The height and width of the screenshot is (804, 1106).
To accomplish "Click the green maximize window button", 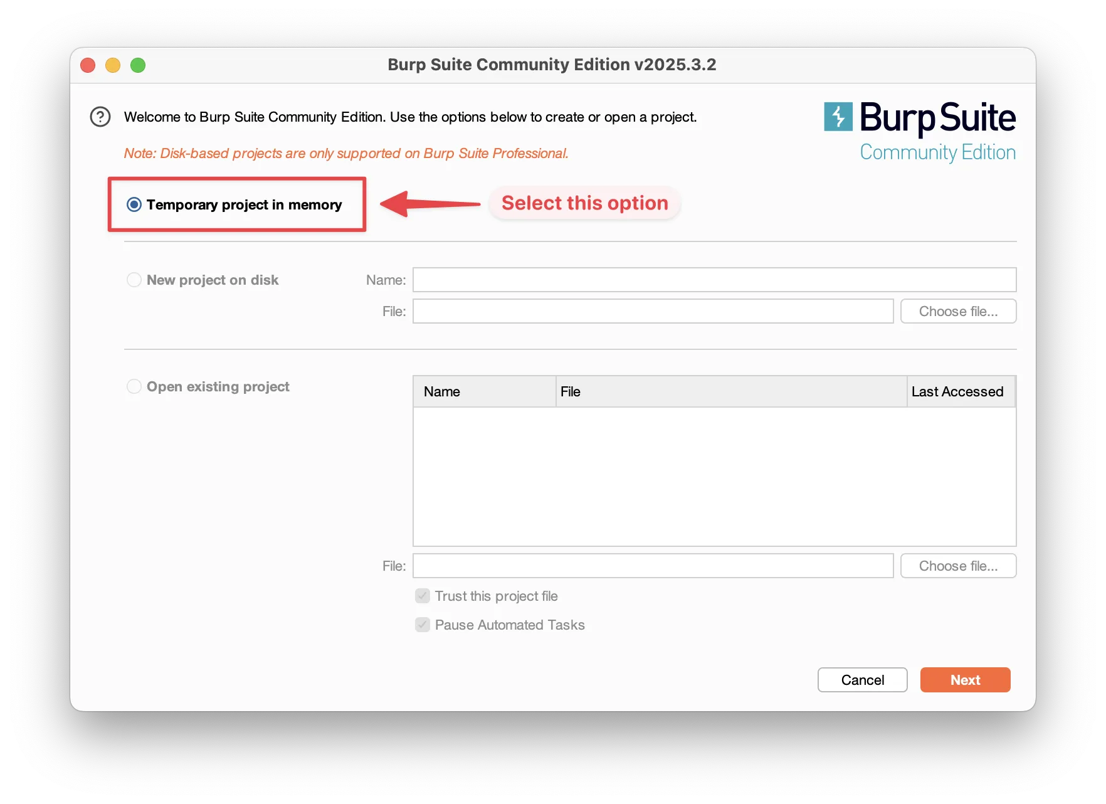I will click(138, 65).
